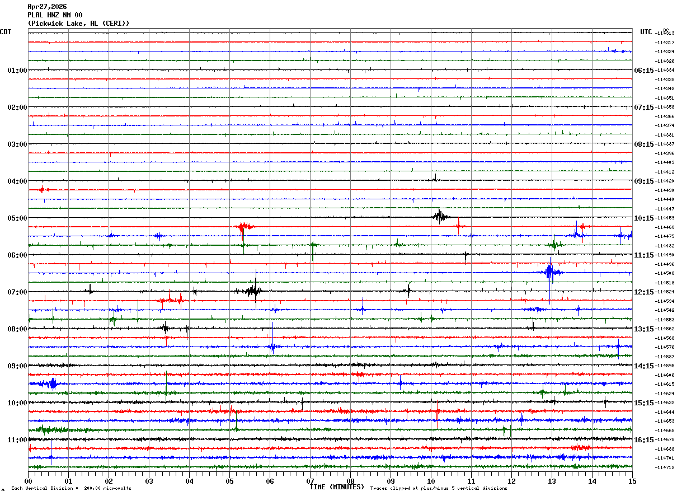Viewport: 677px width, 496px height.
Task: Click the 08:15 UTC time label
Action: (643, 144)
